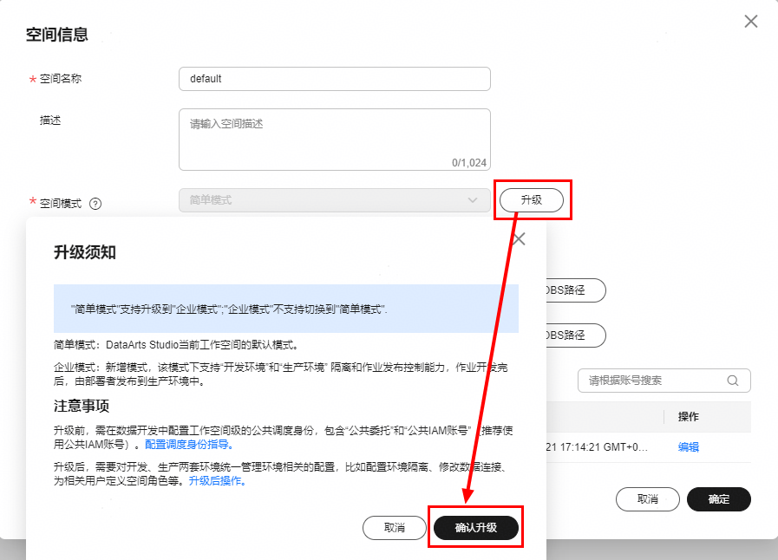Confirm with the 确认升级 button
The image size is (778, 560).
(476, 528)
